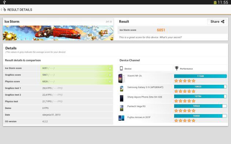Click the USB status bar icon

pos(4,2)
